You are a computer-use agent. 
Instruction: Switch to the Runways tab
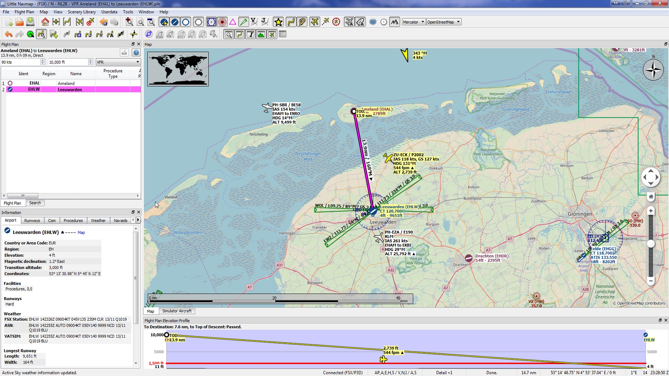click(32, 220)
